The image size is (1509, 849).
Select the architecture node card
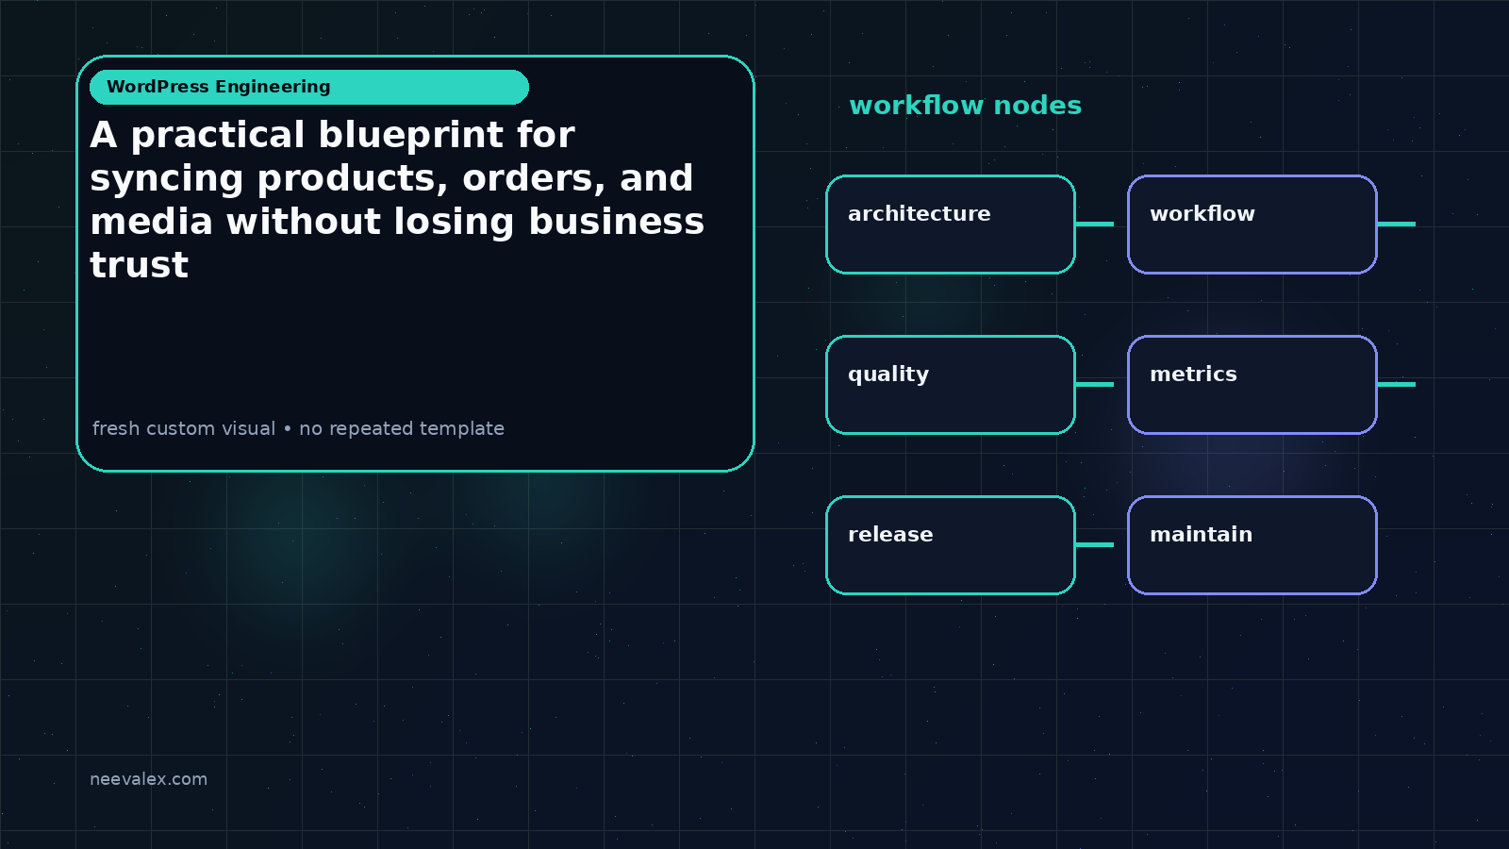coord(951,225)
